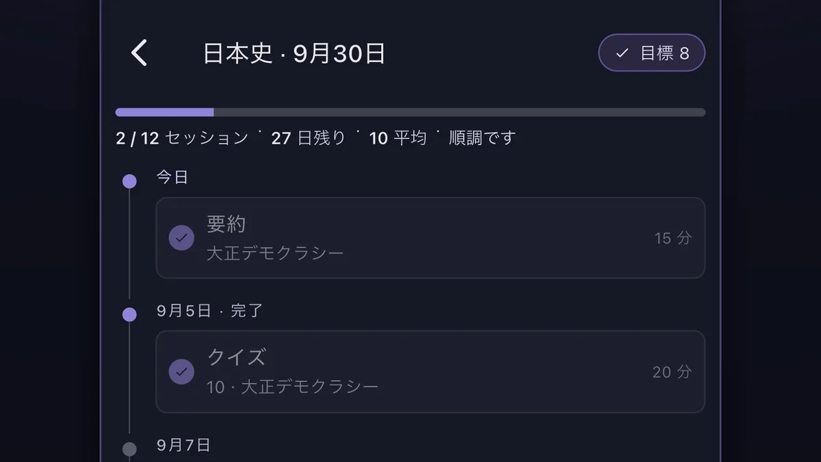Screen dimensions: 821x462
Task: Open the 要約 大正デモクラシー session card
Action: coord(430,238)
